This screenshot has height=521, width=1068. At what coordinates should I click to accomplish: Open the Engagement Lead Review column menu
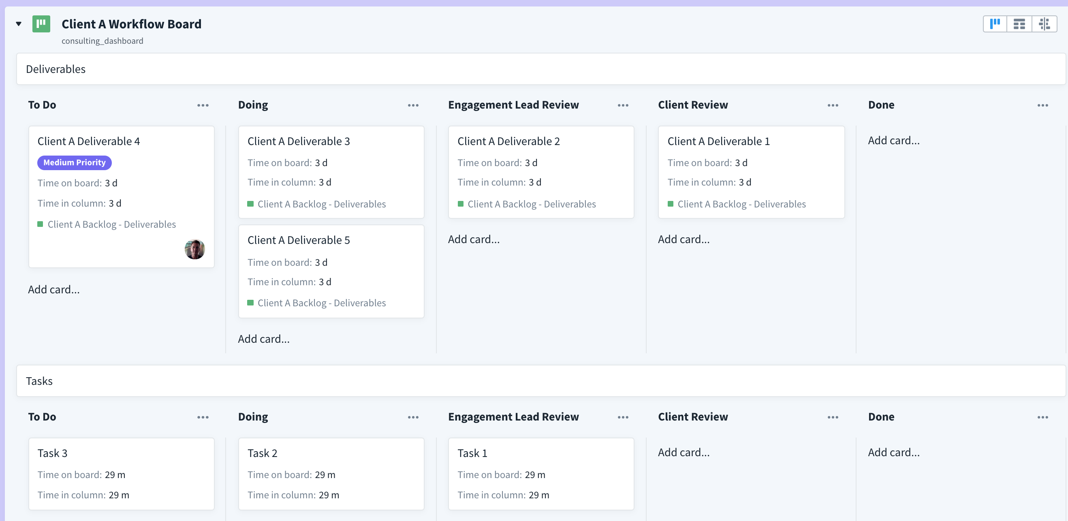point(623,105)
